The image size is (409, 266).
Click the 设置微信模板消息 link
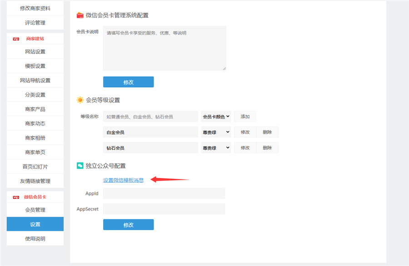pyautogui.click(x=123, y=180)
